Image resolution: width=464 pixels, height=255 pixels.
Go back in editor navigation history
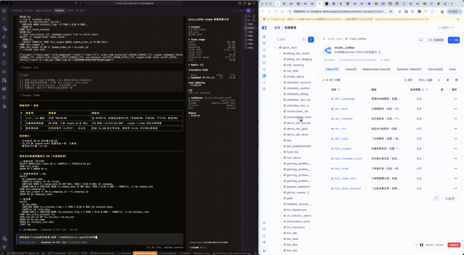click(x=76, y=3)
